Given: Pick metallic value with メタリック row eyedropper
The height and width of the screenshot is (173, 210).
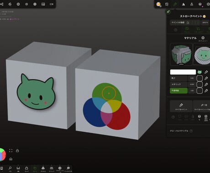Looking at the screenshot, I should [x=206, y=84].
